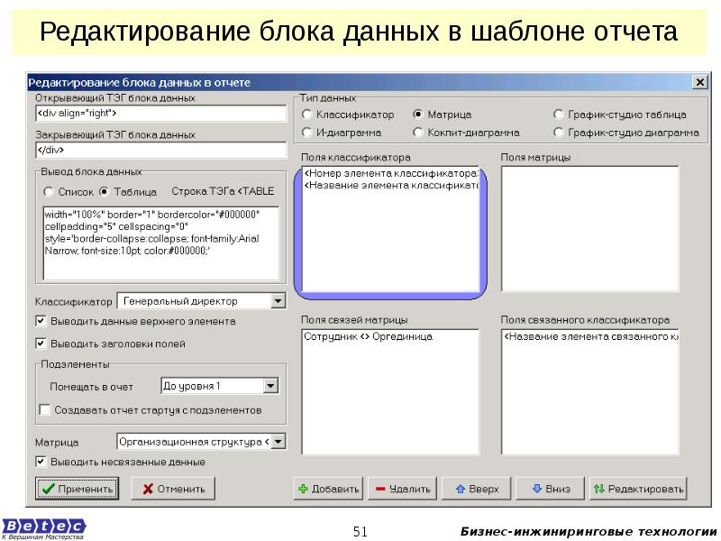
Task: Choose the Список output option
Action: click(x=48, y=192)
